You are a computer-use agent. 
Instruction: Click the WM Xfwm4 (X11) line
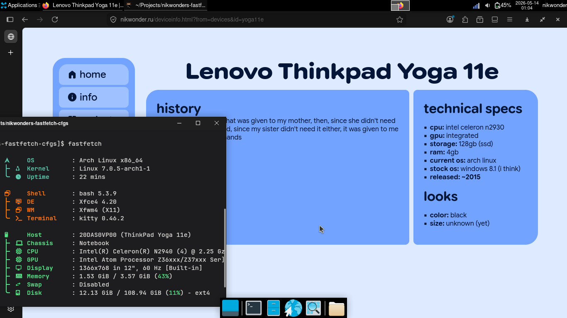tap(62, 210)
